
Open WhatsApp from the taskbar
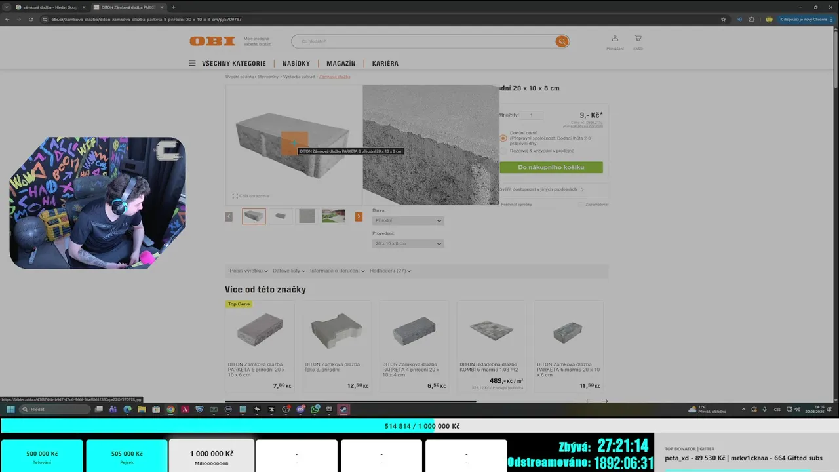pos(315,409)
